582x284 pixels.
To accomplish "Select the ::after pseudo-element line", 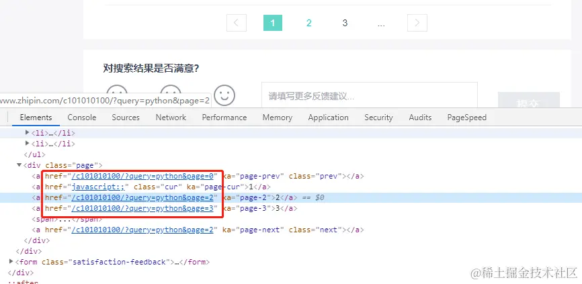I will tap(23, 282).
